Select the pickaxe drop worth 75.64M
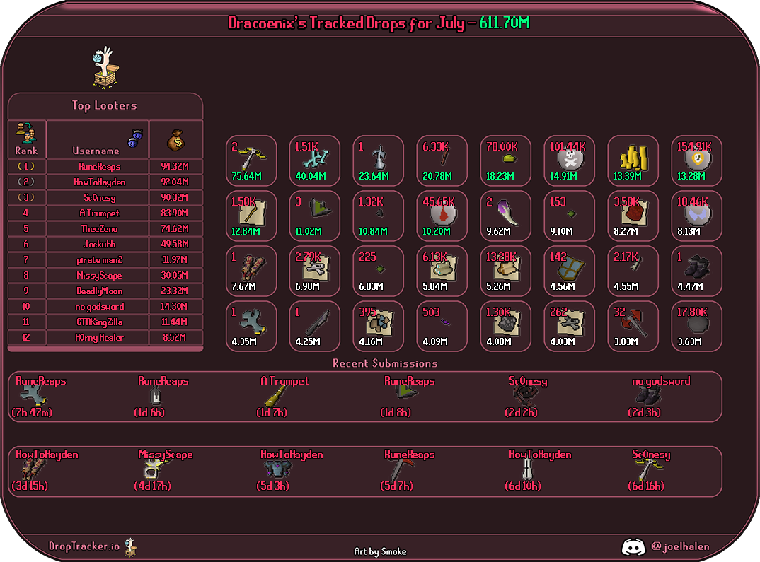 (251, 160)
